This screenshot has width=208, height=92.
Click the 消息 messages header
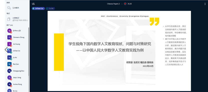8,2
